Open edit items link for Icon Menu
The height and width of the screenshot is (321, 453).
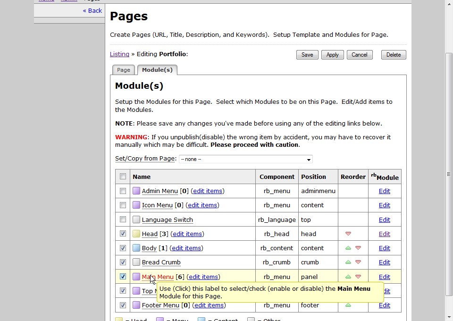(202, 205)
